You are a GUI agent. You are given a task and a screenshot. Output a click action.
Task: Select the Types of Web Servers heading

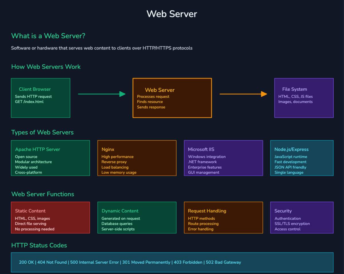(x=42, y=132)
